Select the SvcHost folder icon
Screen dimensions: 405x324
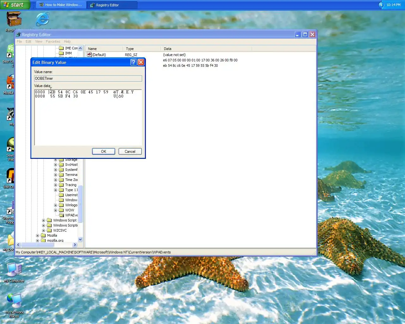(61, 165)
